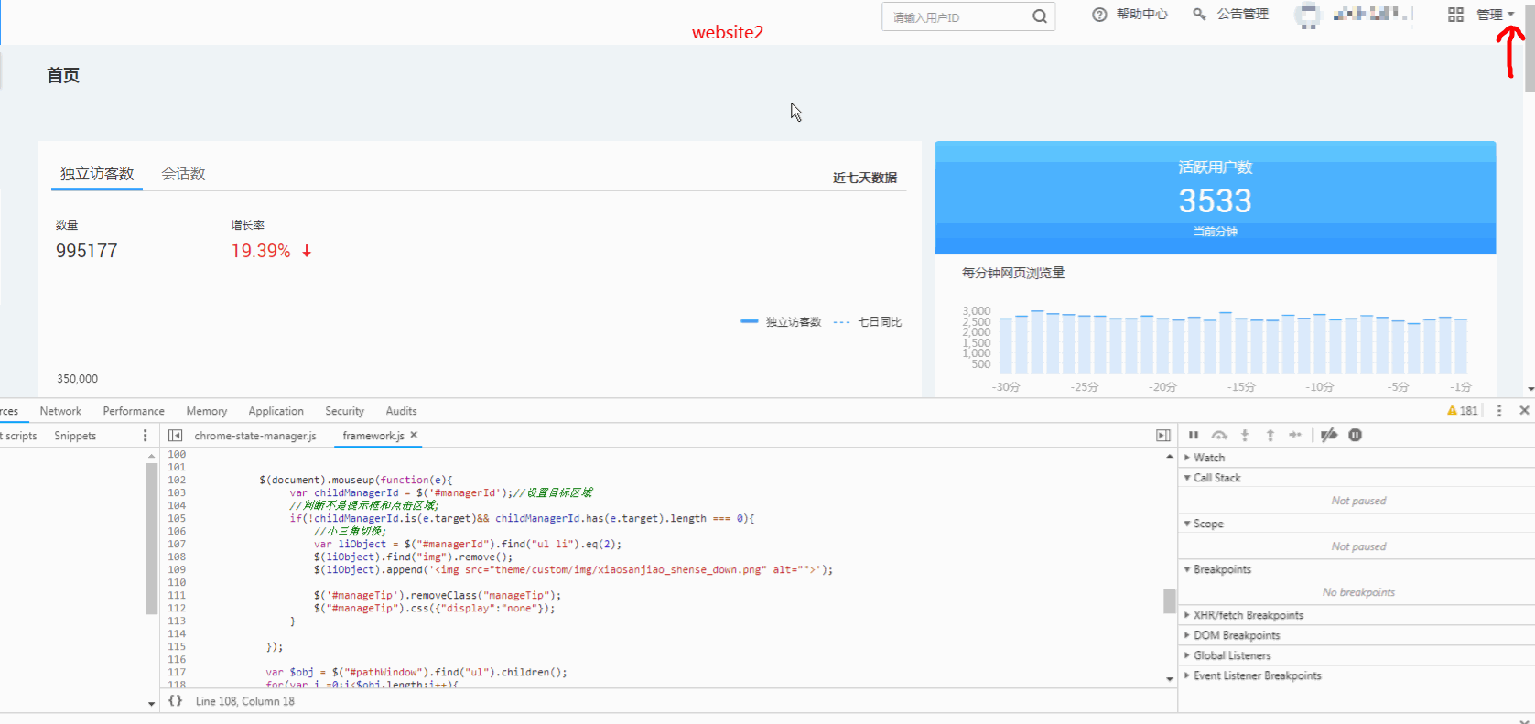
Task: Open the Memory tab
Action: pyautogui.click(x=207, y=411)
